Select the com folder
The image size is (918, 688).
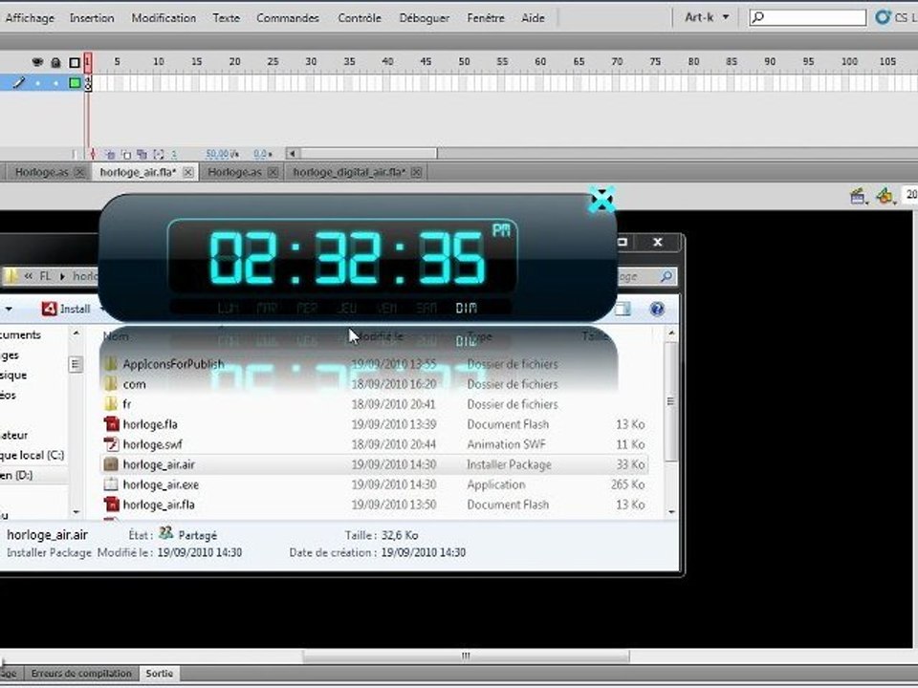(134, 384)
